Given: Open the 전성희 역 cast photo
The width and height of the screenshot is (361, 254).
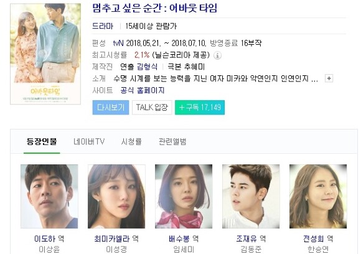Looking at the screenshot, I should click(x=318, y=197).
